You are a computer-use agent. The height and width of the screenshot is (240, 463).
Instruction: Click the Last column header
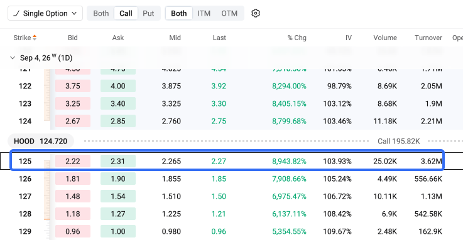point(219,38)
